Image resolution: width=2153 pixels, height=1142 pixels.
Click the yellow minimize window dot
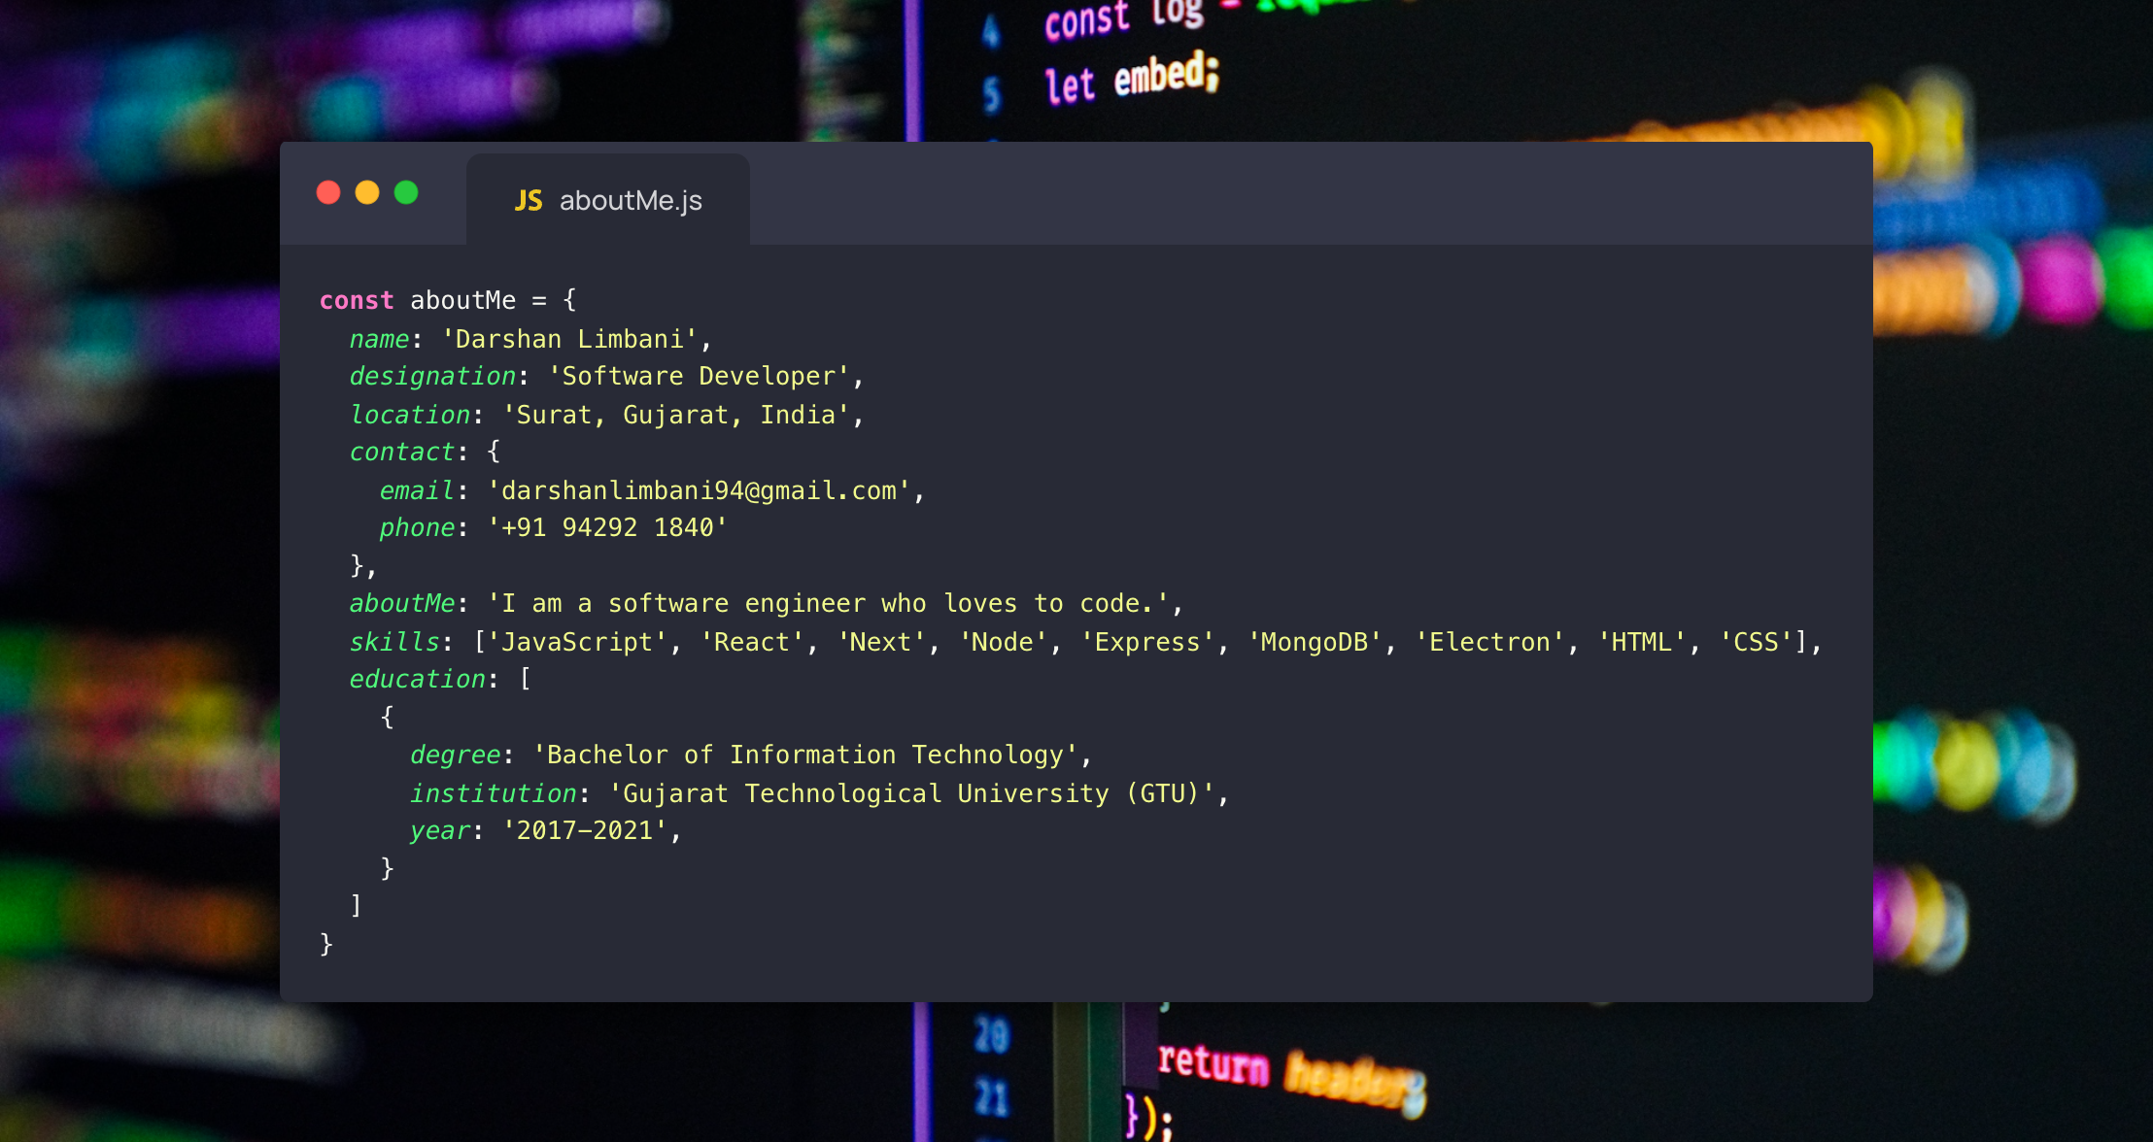click(x=367, y=193)
